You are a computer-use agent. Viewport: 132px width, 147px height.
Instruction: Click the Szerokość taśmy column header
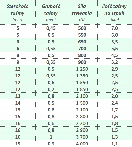(18, 12)
